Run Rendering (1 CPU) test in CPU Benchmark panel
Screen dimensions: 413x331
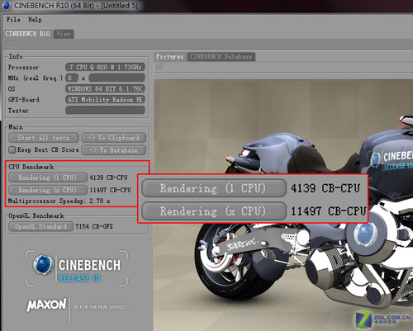(48, 177)
